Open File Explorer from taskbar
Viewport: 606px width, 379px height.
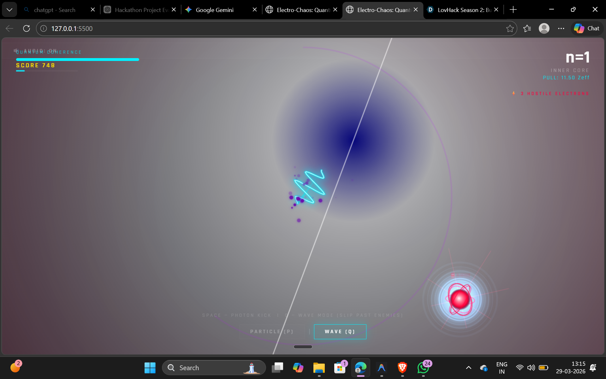319,368
